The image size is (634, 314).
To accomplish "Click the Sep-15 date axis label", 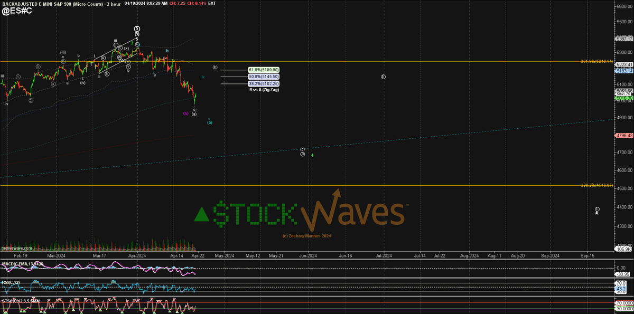I will [x=588, y=255].
